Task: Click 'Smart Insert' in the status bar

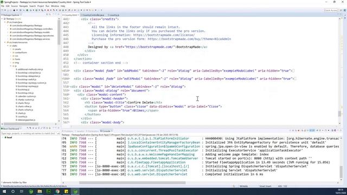Action: 265,186
